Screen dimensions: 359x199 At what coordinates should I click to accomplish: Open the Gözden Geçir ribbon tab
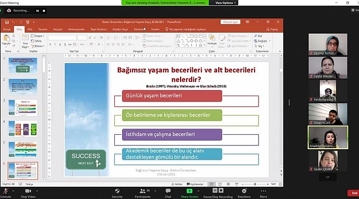(120, 29)
